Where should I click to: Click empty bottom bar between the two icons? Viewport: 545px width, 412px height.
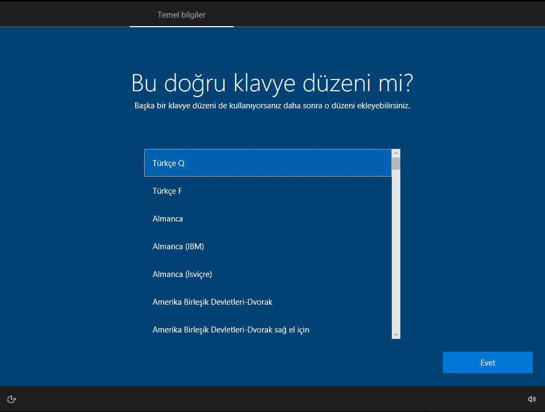pyautogui.click(x=272, y=399)
